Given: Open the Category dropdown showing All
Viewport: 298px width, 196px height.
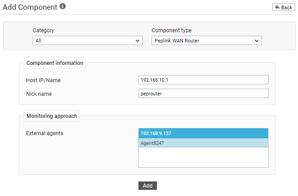Looking at the screenshot, I should click(88, 41).
